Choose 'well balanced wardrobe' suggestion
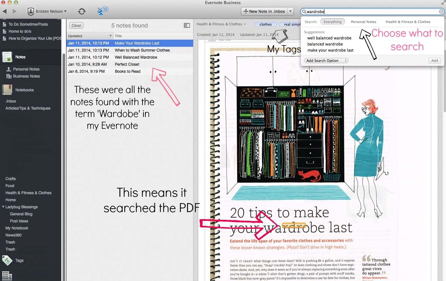The image size is (446, 281). pyautogui.click(x=329, y=38)
